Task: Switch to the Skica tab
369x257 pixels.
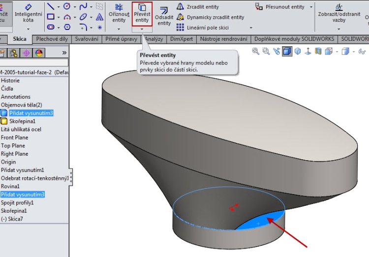Action: 20,39
